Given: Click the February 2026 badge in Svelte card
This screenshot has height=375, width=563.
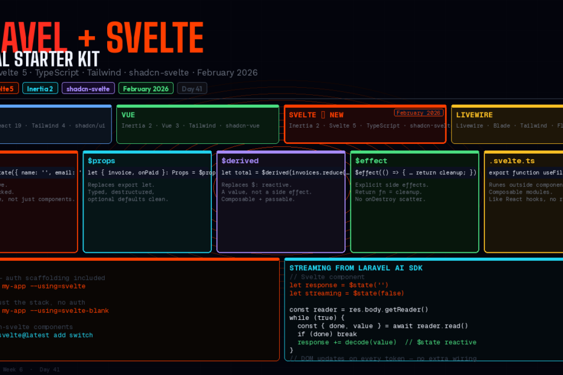Looking at the screenshot, I should pyautogui.click(x=418, y=113).
